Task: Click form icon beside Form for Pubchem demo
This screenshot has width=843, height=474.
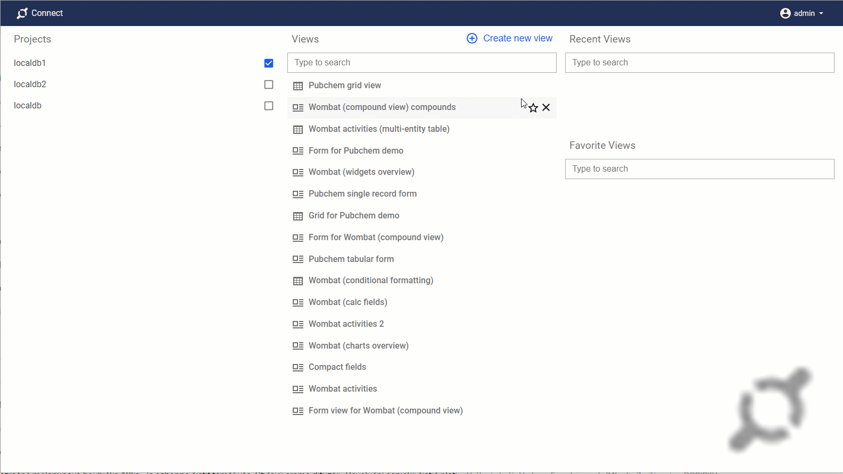Action: click(298, 151)
